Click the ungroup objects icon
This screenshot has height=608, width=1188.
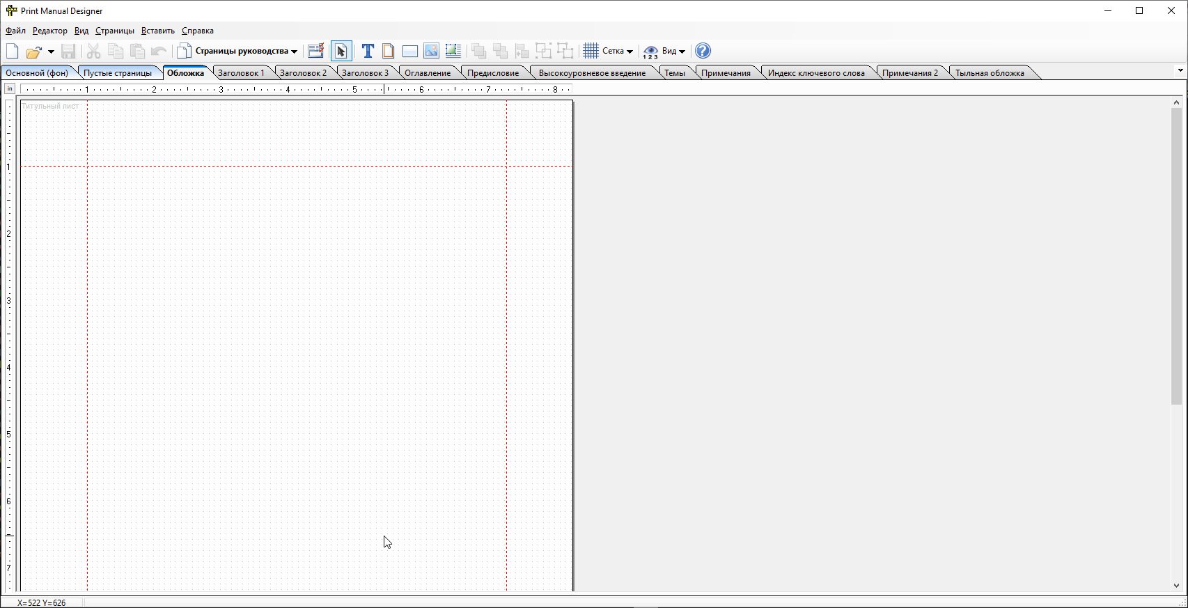click(x=565, y=51)
